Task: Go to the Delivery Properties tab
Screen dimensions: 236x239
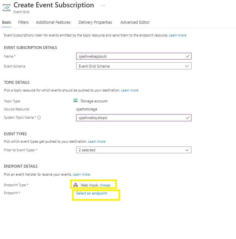Action: tap(95, 22)
